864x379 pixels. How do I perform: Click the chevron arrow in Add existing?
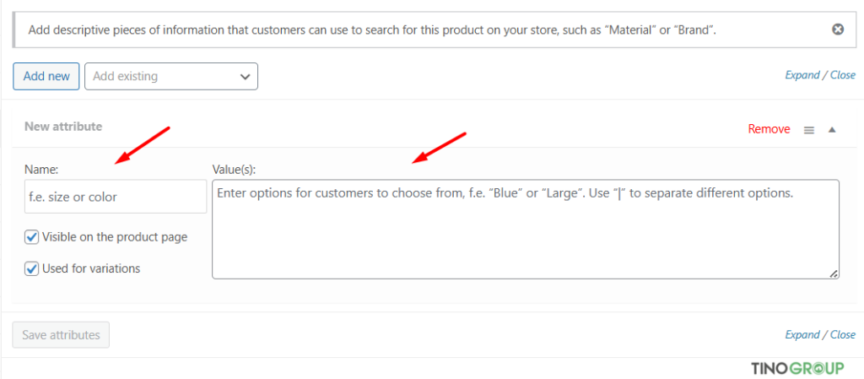click(x=246, y=77)
